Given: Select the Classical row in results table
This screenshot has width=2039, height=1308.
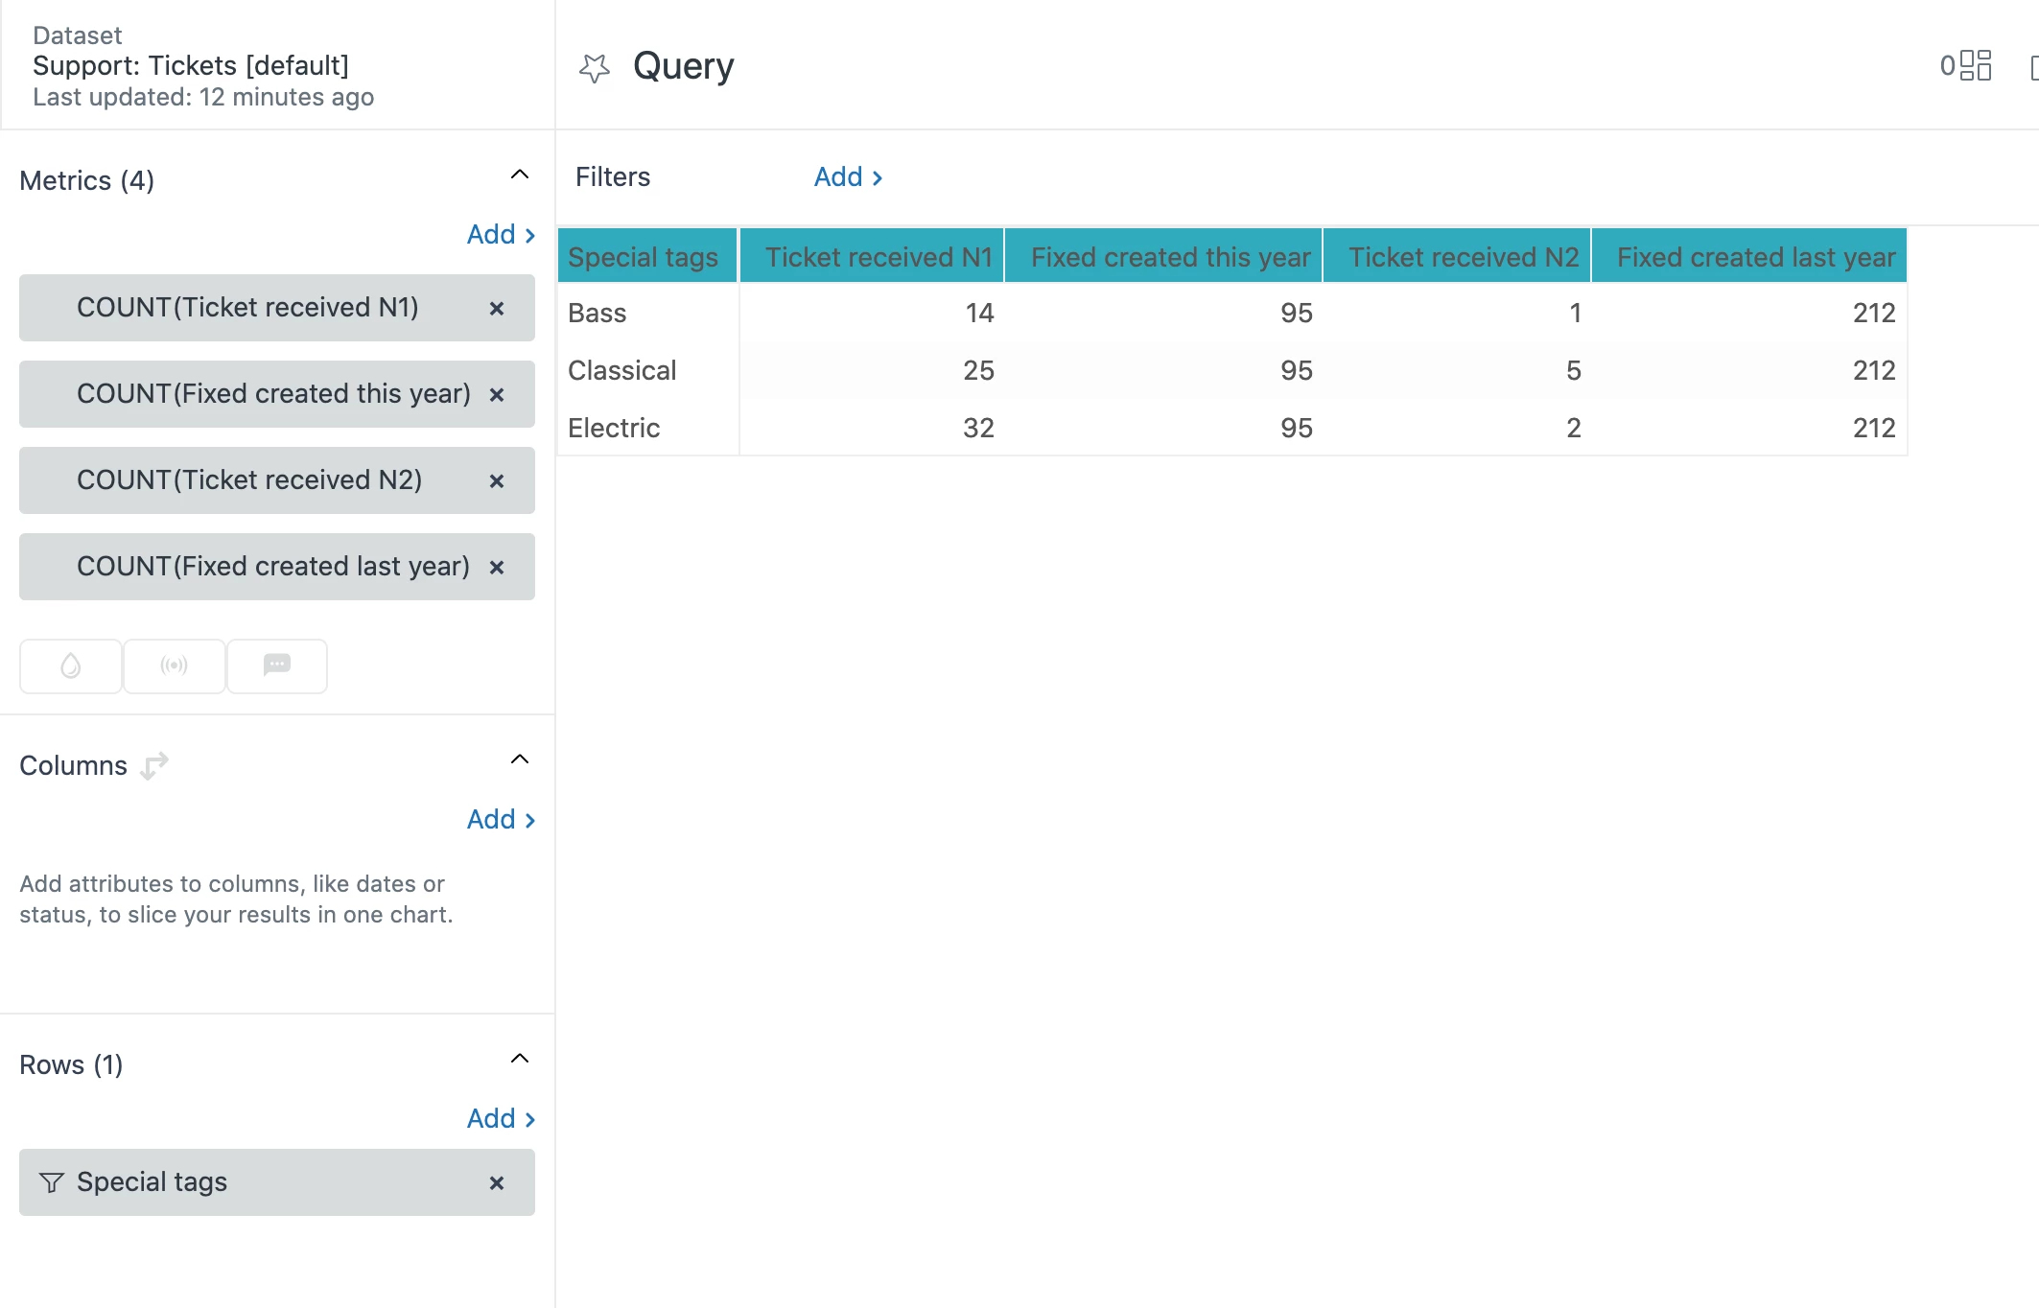Looking at the screenshot, I should pyautogui.click(x=622, y=370).
